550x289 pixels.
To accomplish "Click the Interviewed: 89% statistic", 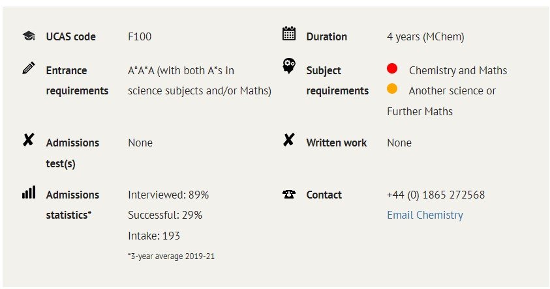I will 168,195.
